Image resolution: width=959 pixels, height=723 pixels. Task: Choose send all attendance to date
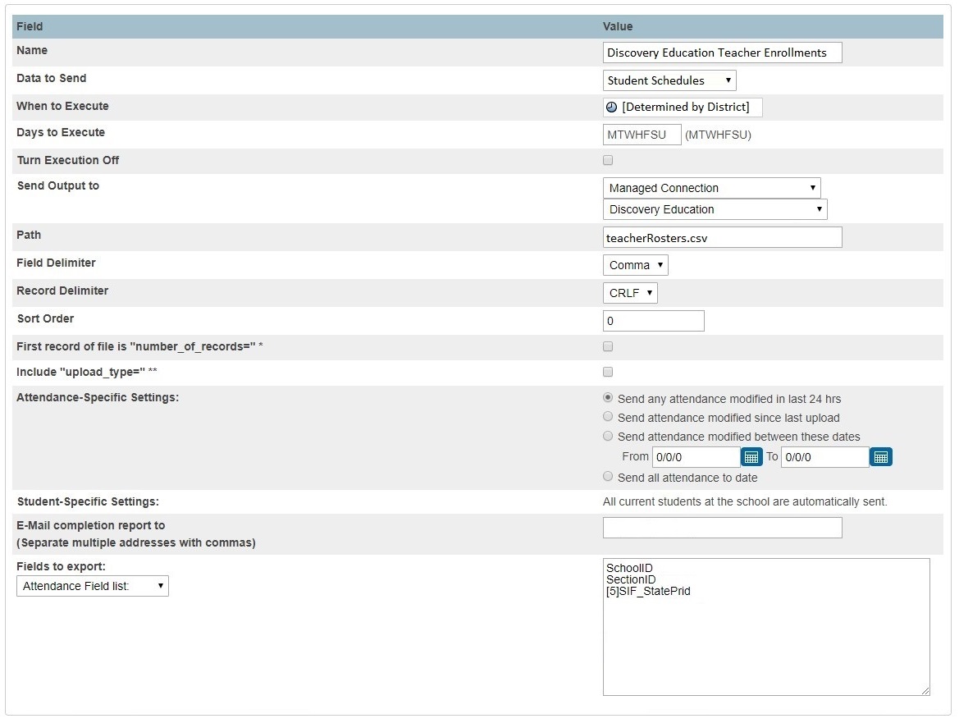(x=608, y=476)
